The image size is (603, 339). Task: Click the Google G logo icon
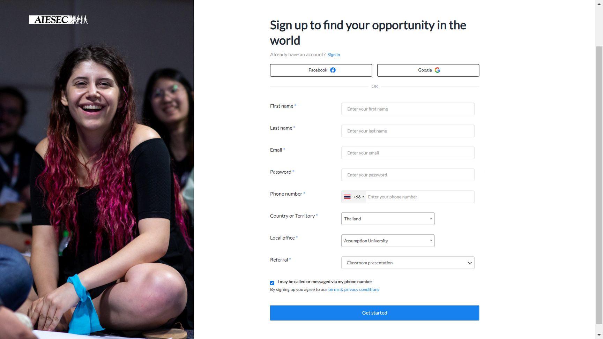(x=437, y=70)
